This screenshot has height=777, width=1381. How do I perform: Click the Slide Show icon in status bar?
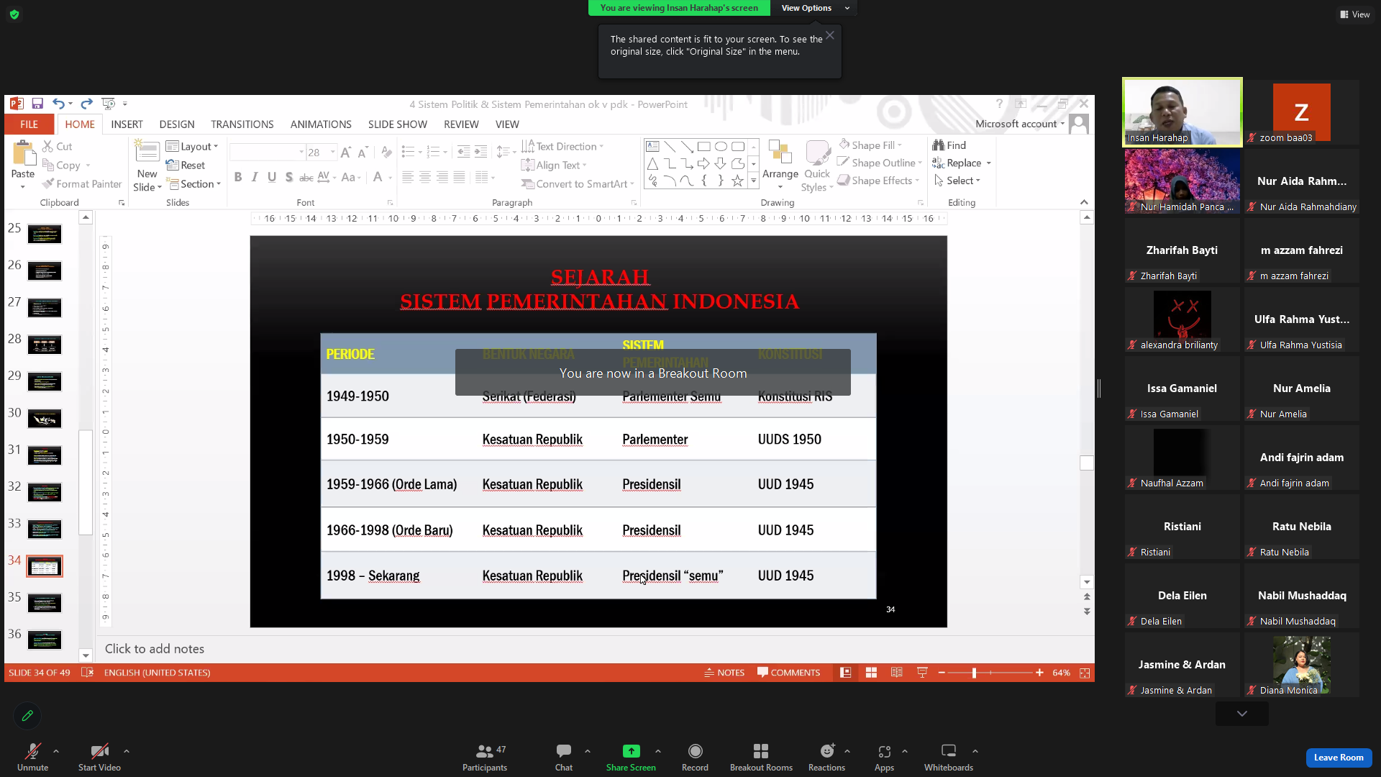(922, 673)
